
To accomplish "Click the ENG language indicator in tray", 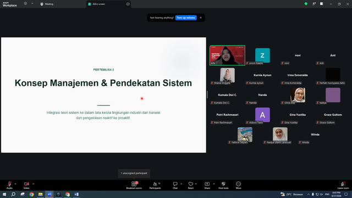I will pos(327,194).
